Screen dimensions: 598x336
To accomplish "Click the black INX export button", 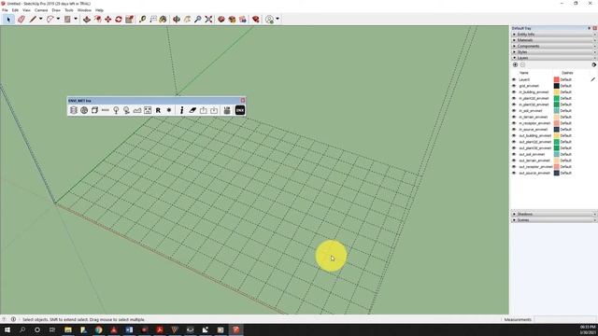I will coord(240,110).
